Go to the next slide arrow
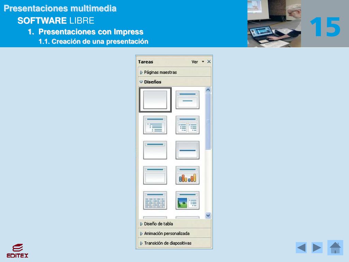Image resolution: width=349 pixels, height=262 pixels. pos(317,248)
